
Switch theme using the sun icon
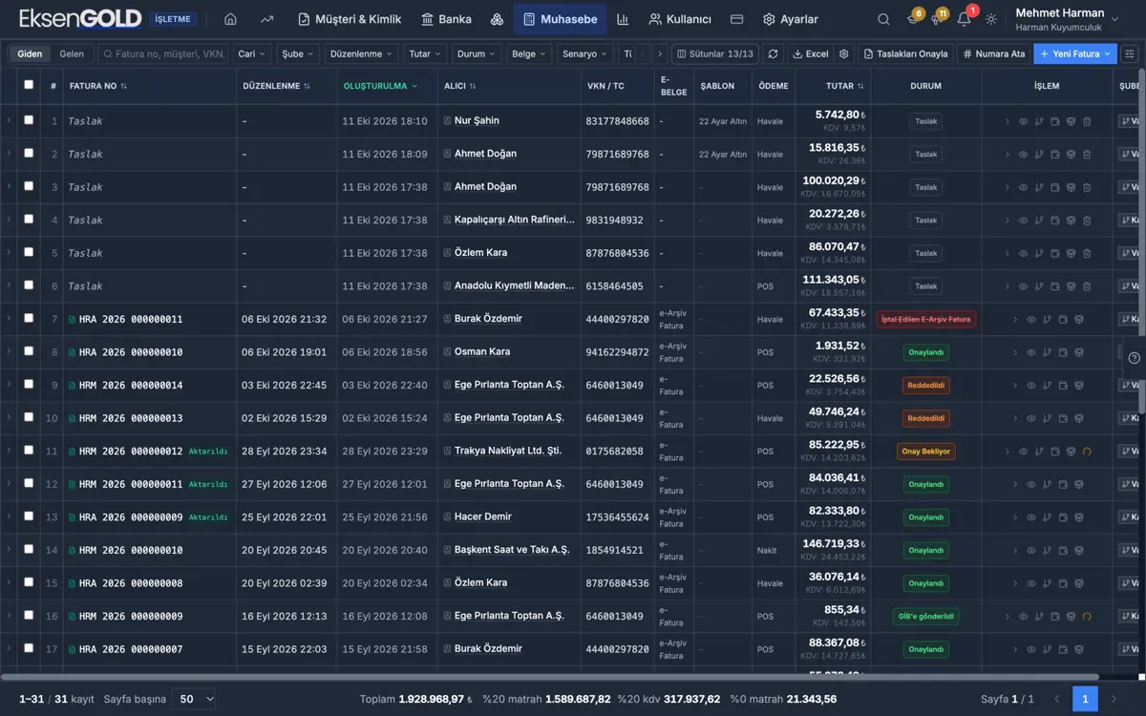pos(991,19)
